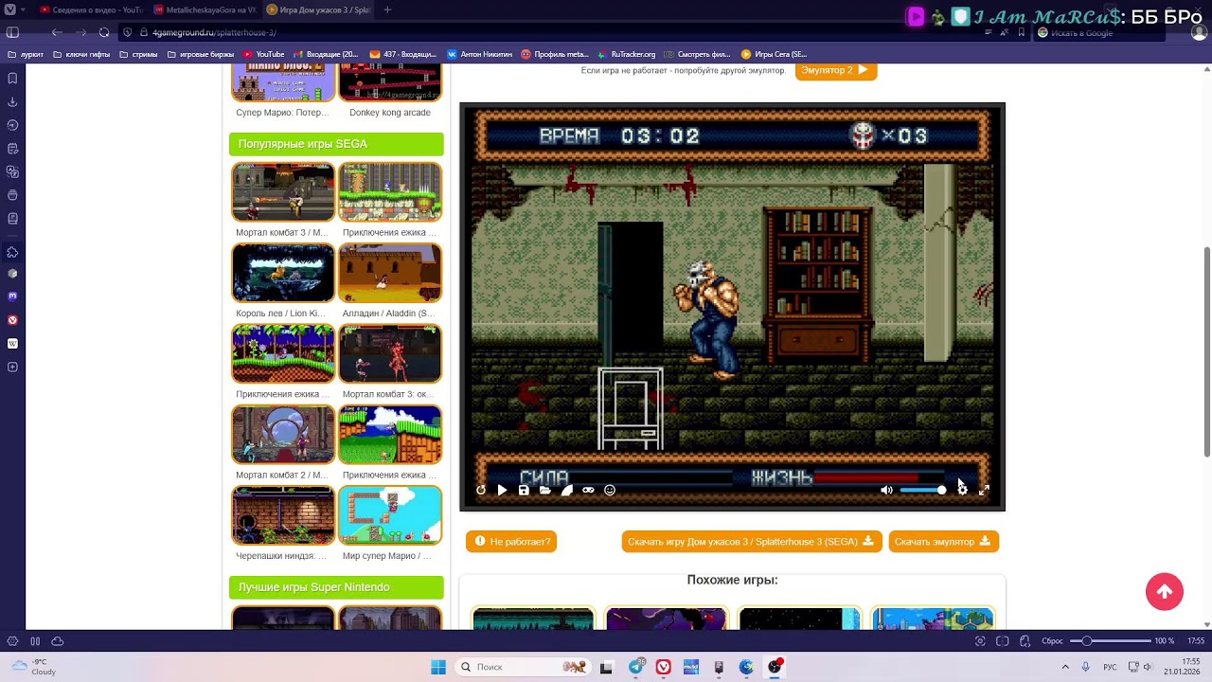Open the Vivaldi taskbar icon
The width and height of the screenshot is (1212, 682).
tap(664, 667)
